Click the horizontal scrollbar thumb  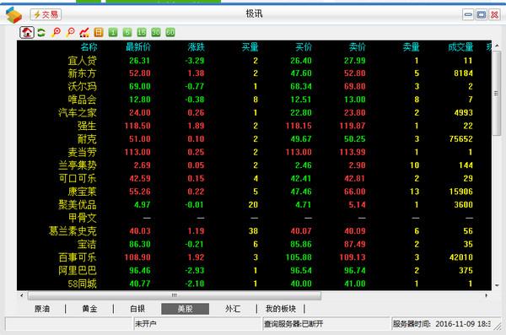175,295
